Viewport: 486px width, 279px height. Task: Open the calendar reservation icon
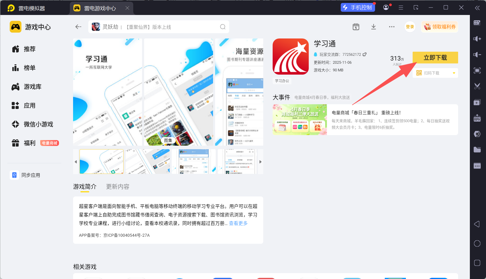[356, 27]
